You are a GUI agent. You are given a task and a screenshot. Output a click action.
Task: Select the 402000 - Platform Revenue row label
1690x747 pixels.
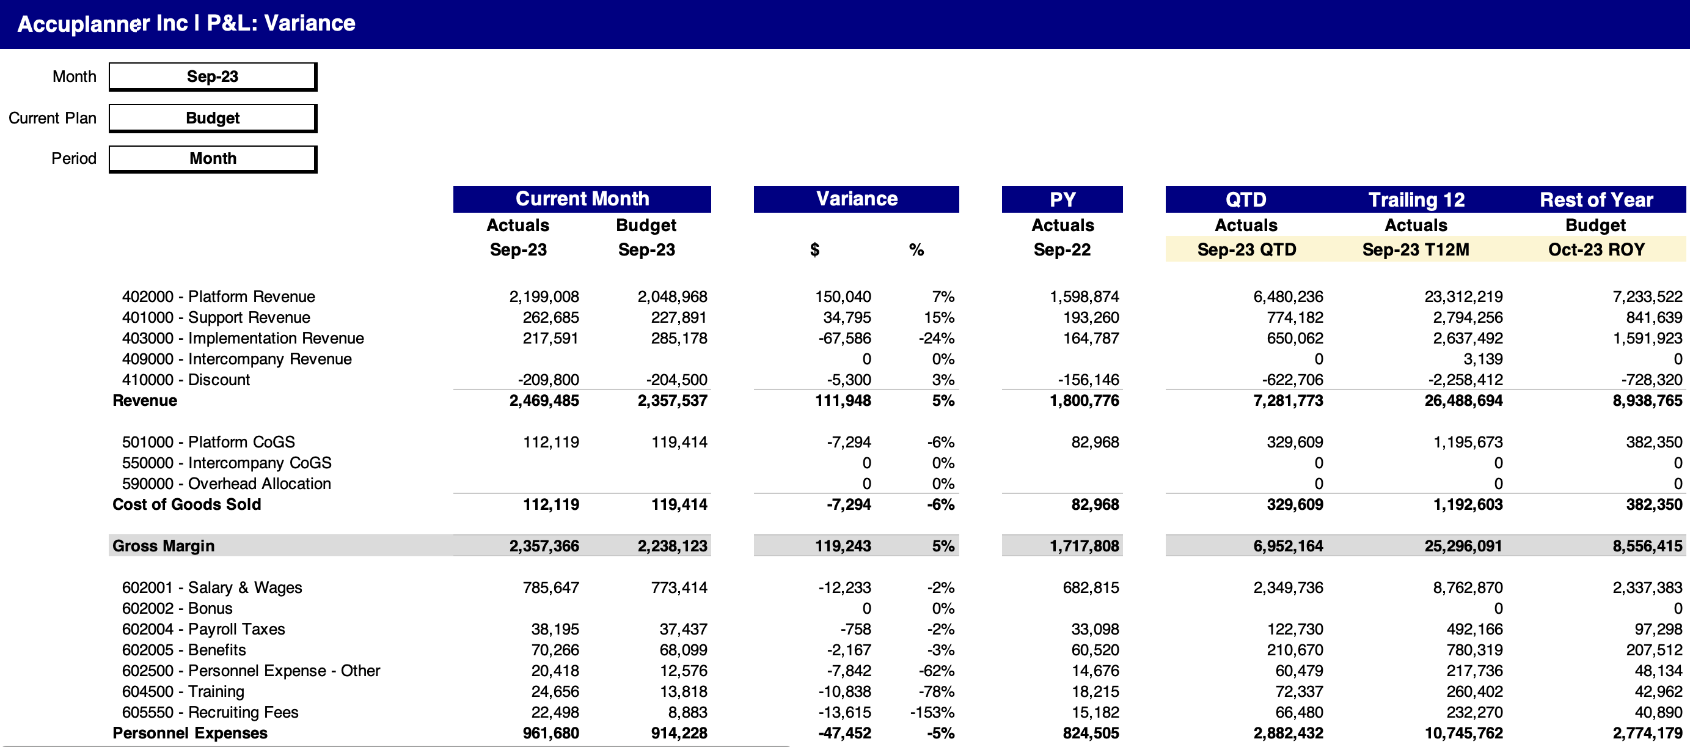[x=218, y=296]
